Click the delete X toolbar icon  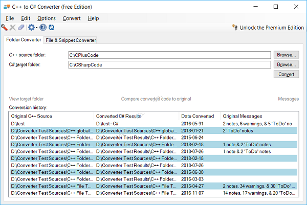(12, 28)
